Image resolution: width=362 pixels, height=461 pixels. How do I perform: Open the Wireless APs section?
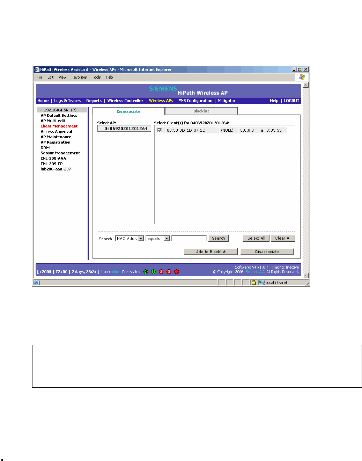point(161,101)
